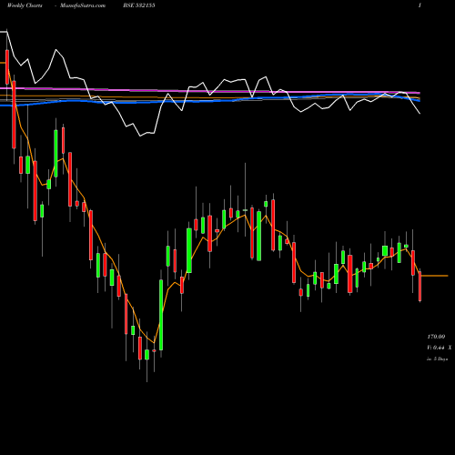This screenshot has height=455, width=455.
Task: Click the tall green candle at the chart bottom reversal
Action: (161, 315)
